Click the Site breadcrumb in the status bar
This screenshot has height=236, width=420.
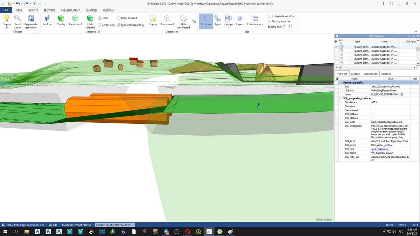point(53,225)
